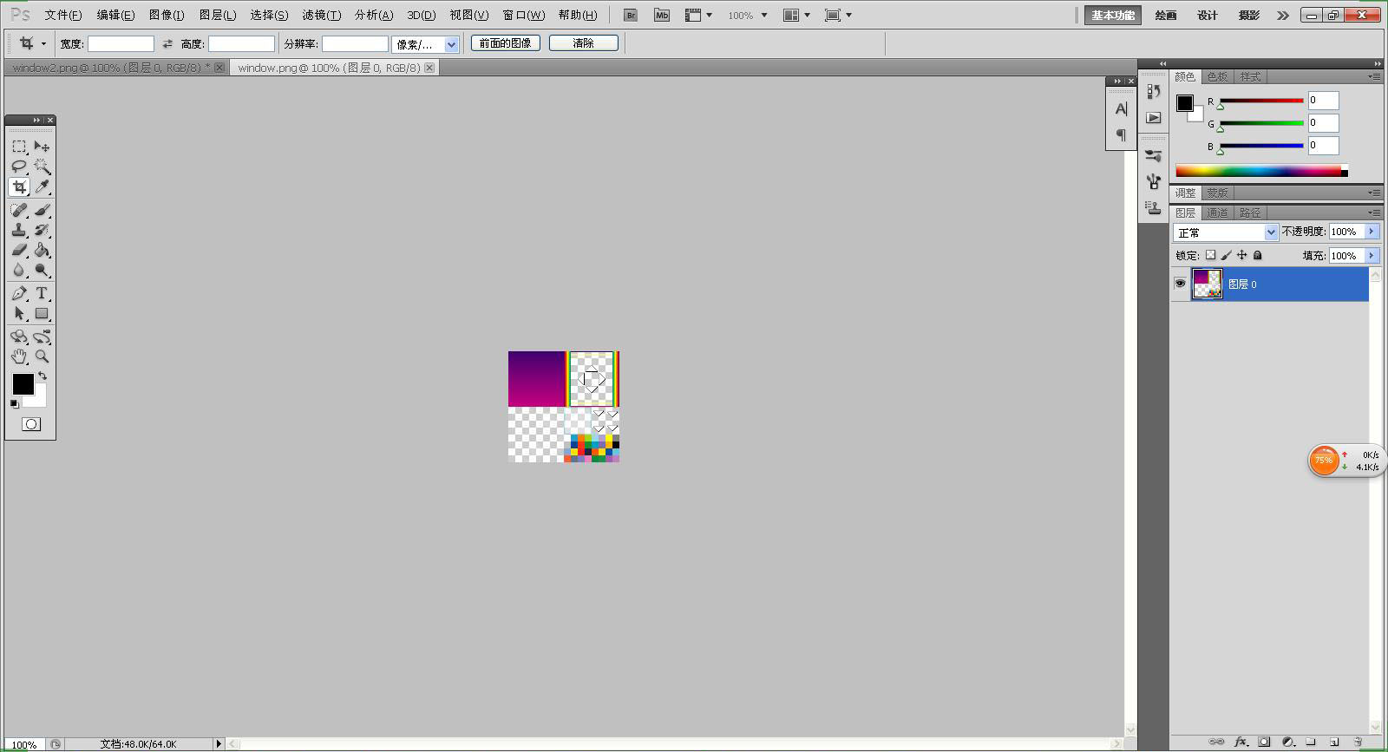Toggle lock position for the layer
This screenshot has height=752, width=1388.
coord(1242,255)
